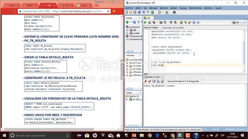Clear worksheet with the eraser icon
Viewport: 248px width, 139px height.
pyautogui.click(x=189, y=22)
